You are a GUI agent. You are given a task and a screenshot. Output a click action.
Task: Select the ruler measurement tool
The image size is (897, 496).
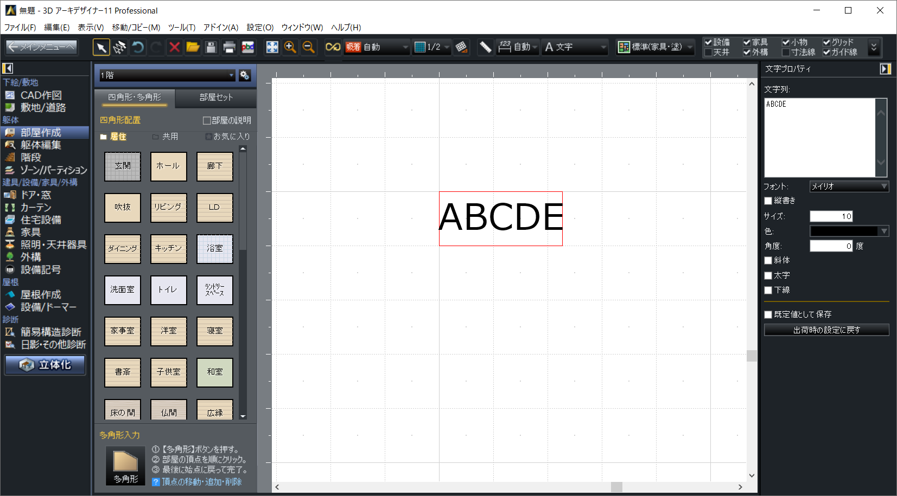pos(485,48)
